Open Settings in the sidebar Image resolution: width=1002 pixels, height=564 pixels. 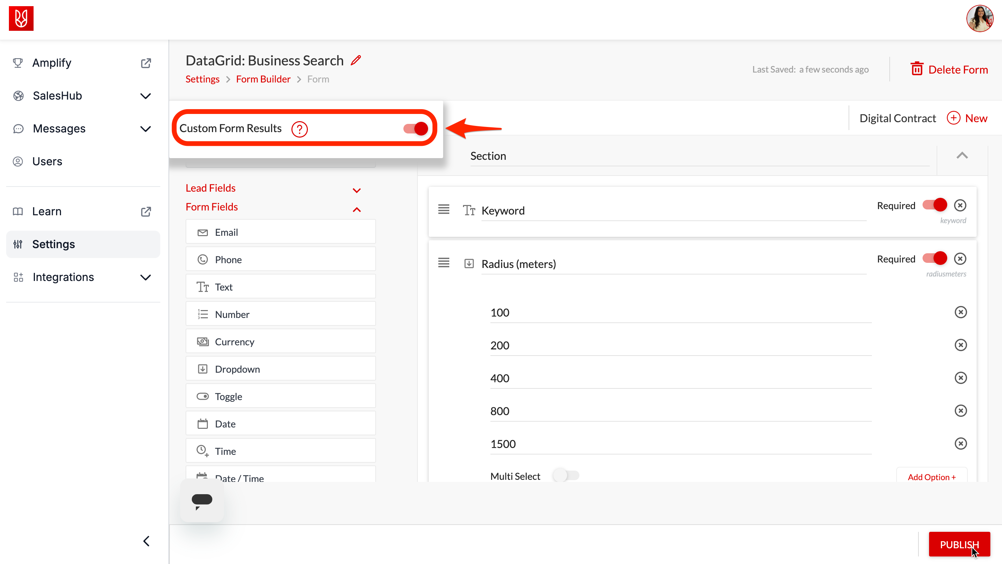[x=54, y=244]
